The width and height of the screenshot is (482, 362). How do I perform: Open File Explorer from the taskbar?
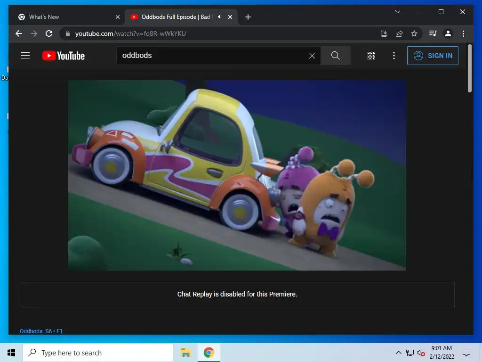(x=185, y=353)
